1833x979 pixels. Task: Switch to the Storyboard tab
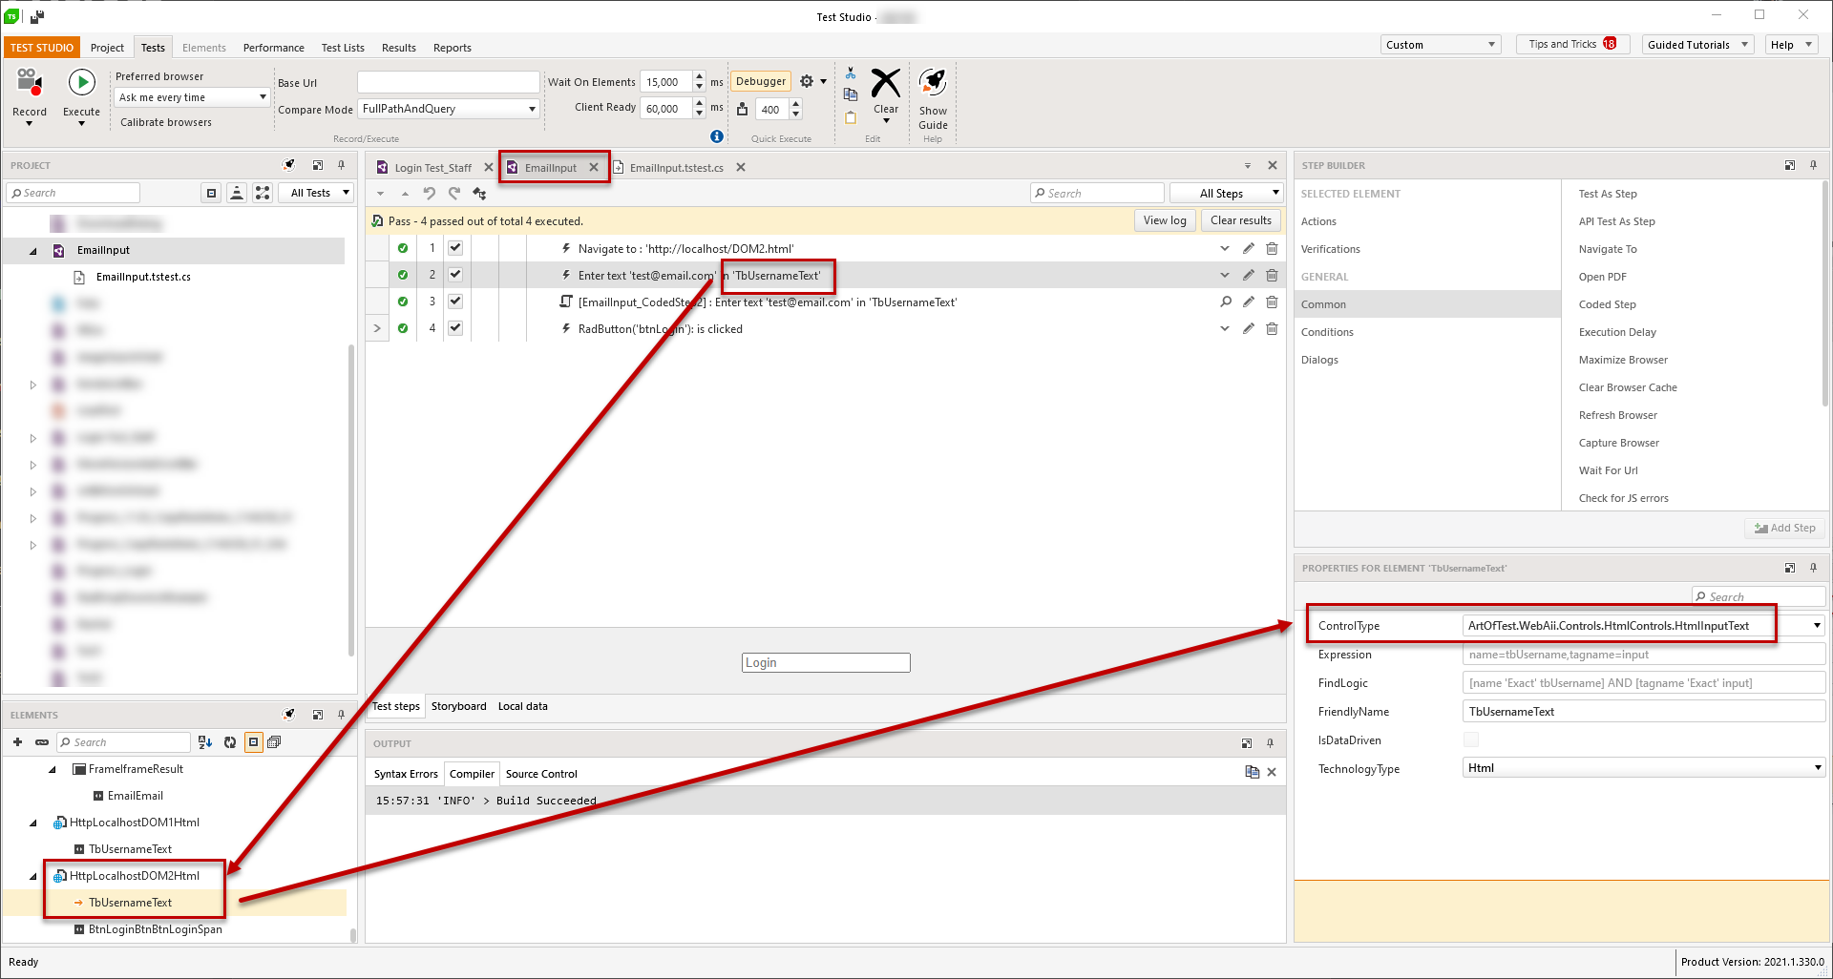(458, 707)
